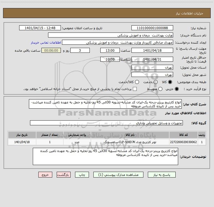Select the کالا/خدمت radio button
This screenshot has height=207, width=214.
tap(137, 82)
